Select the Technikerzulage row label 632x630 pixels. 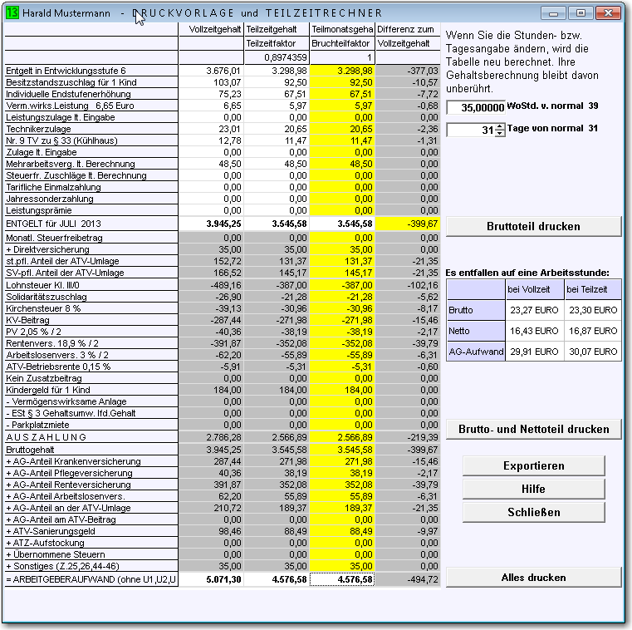point(91,129)
